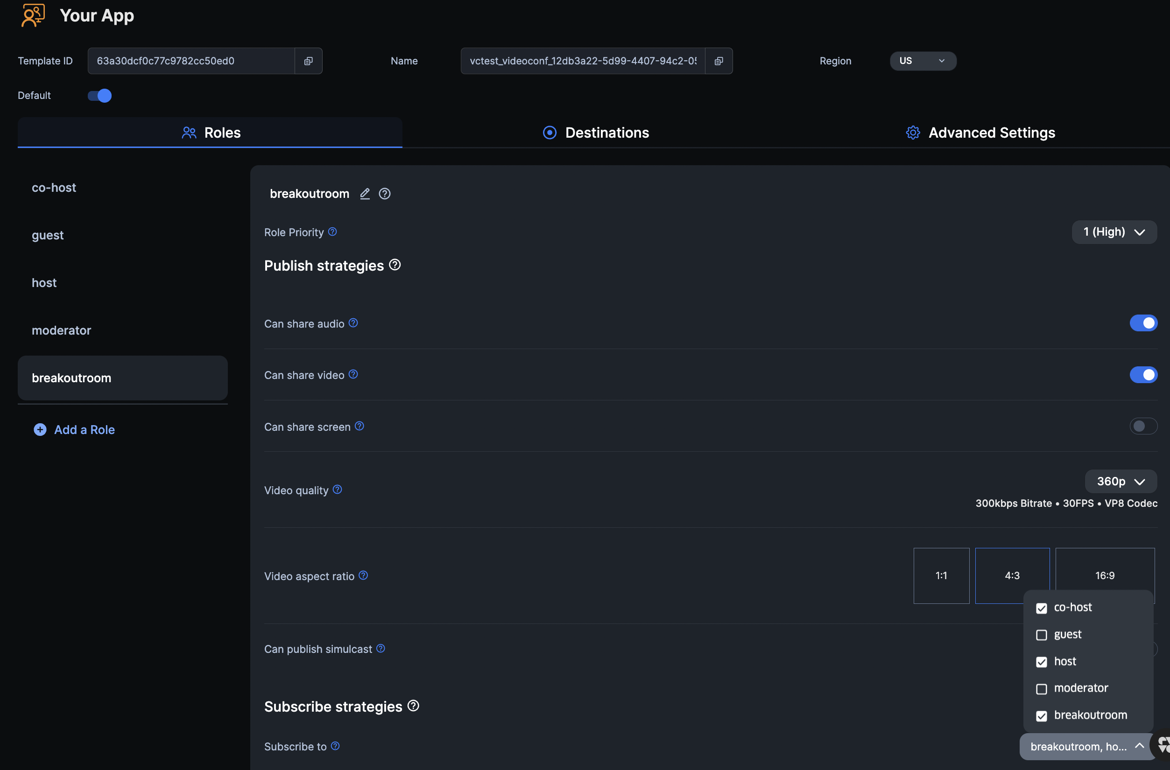
Task: Switch to the Destinations tab
Action: point(596,133)
